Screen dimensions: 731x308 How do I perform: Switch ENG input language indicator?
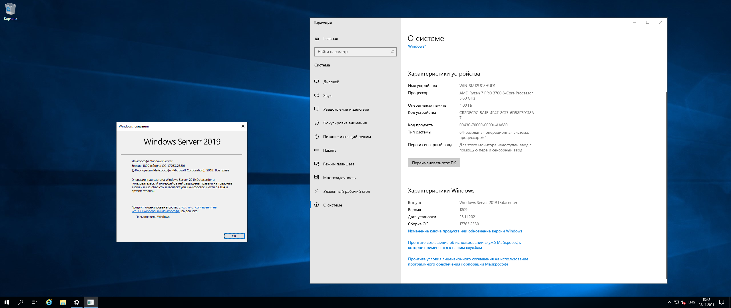click(692, 302)
